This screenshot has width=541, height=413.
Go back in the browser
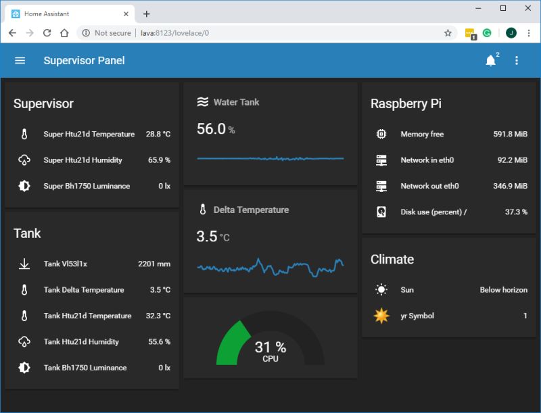[x=12, y=33]
